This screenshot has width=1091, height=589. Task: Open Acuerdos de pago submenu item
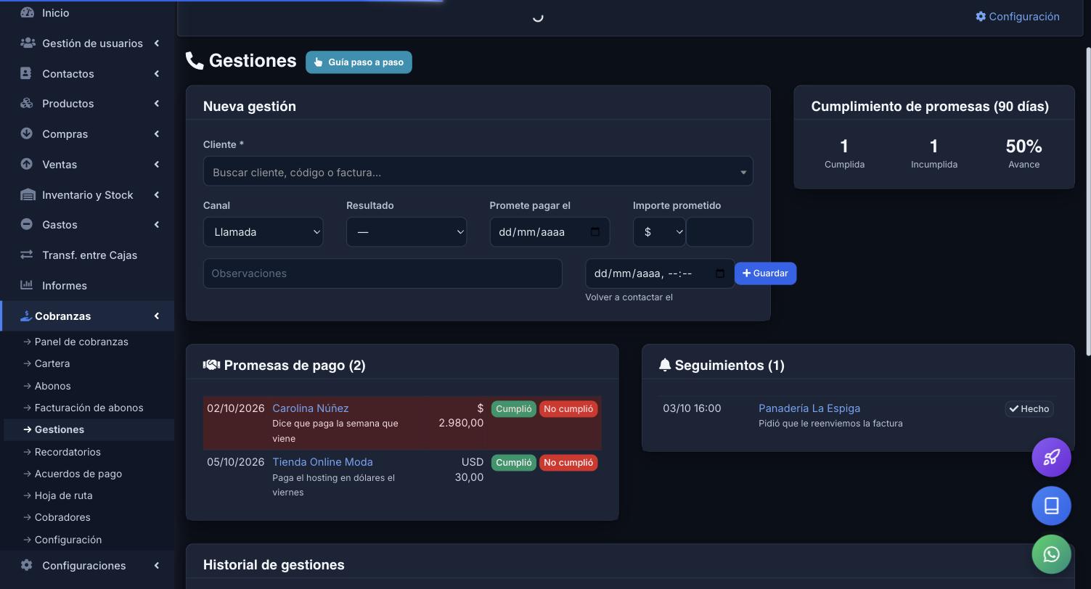coord(78,474)
